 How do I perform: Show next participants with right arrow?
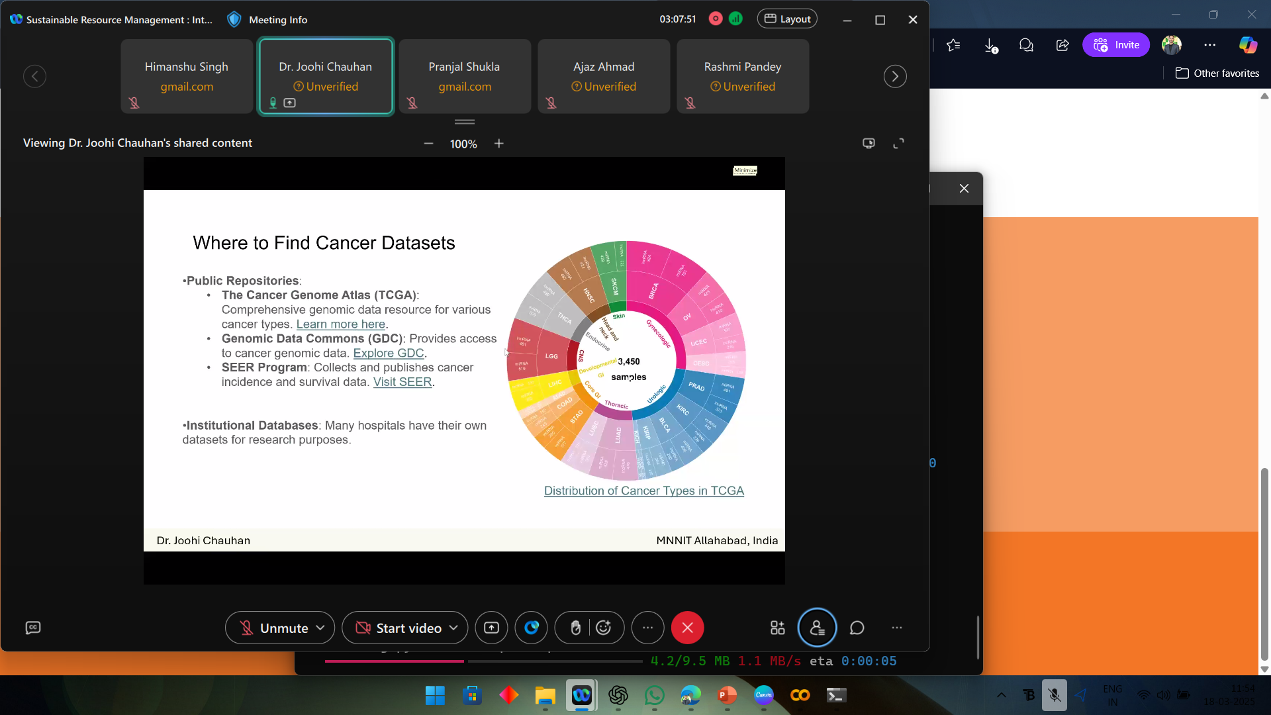pyautogui.click(x=895, y=76)
